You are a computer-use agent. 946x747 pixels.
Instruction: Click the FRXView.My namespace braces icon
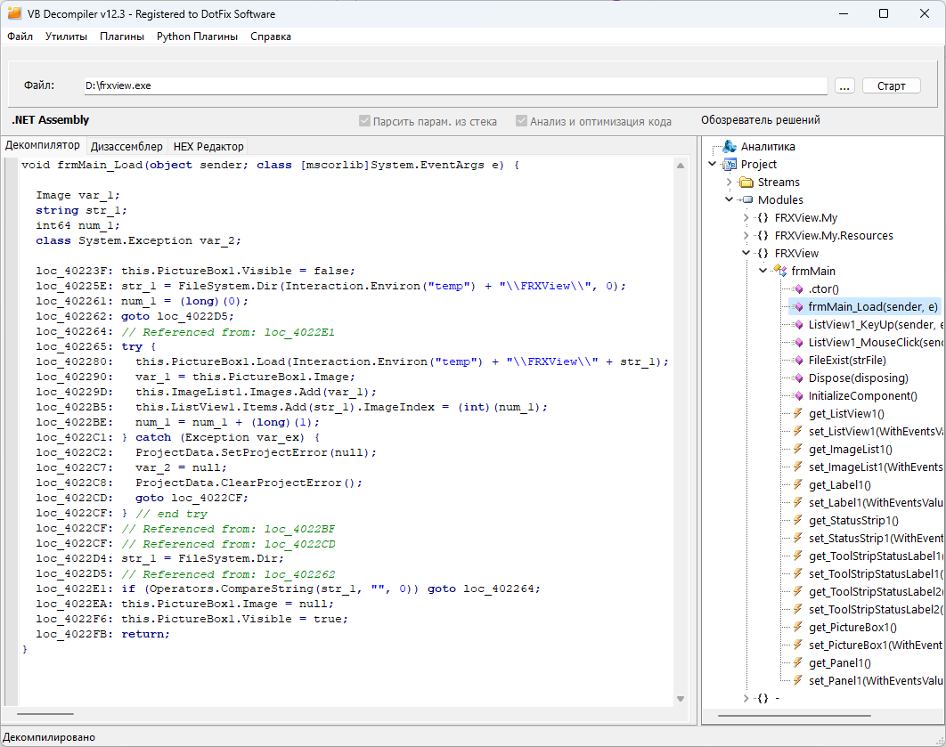point(763,217)
